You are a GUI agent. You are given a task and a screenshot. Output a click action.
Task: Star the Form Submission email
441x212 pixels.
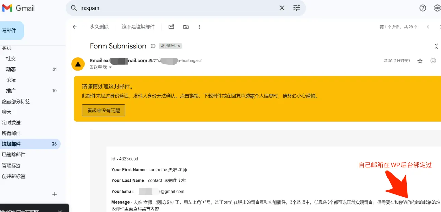pos(420,61)
